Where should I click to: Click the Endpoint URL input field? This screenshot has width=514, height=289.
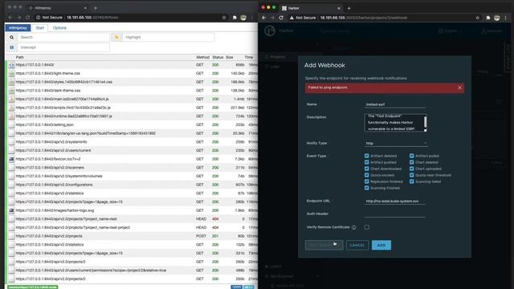(395, 201)
